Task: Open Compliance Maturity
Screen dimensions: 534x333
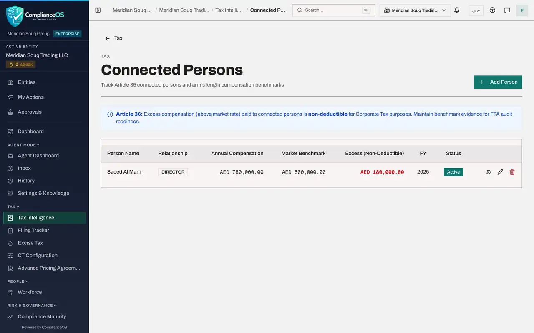Action: [44, 316]
